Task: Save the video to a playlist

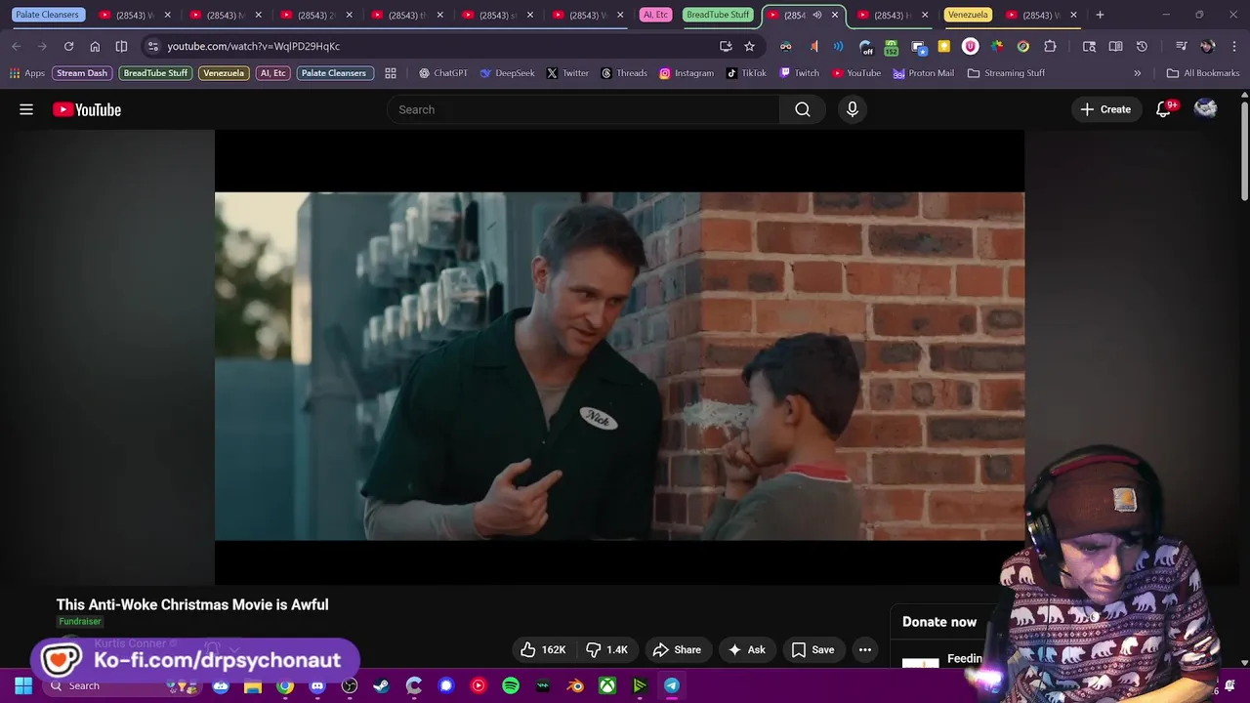Action: [x=812, y=649]
